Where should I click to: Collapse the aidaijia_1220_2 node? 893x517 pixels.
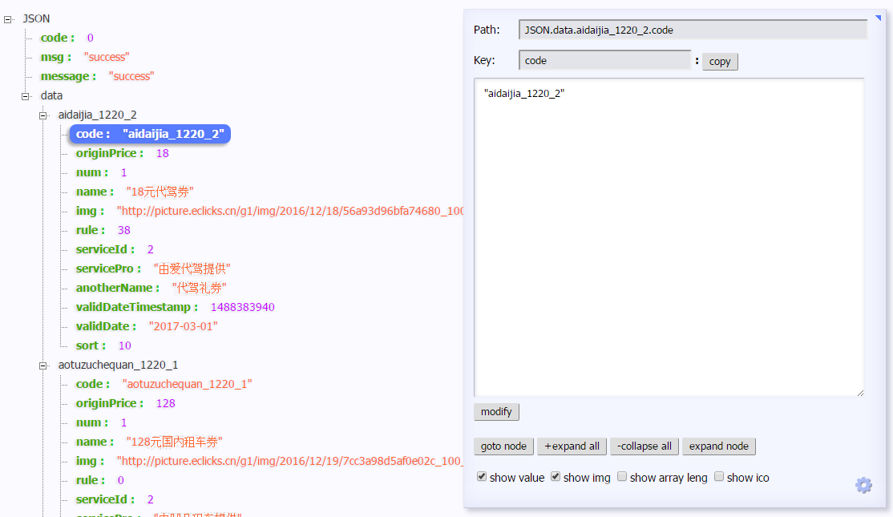(x=44, y=115)
